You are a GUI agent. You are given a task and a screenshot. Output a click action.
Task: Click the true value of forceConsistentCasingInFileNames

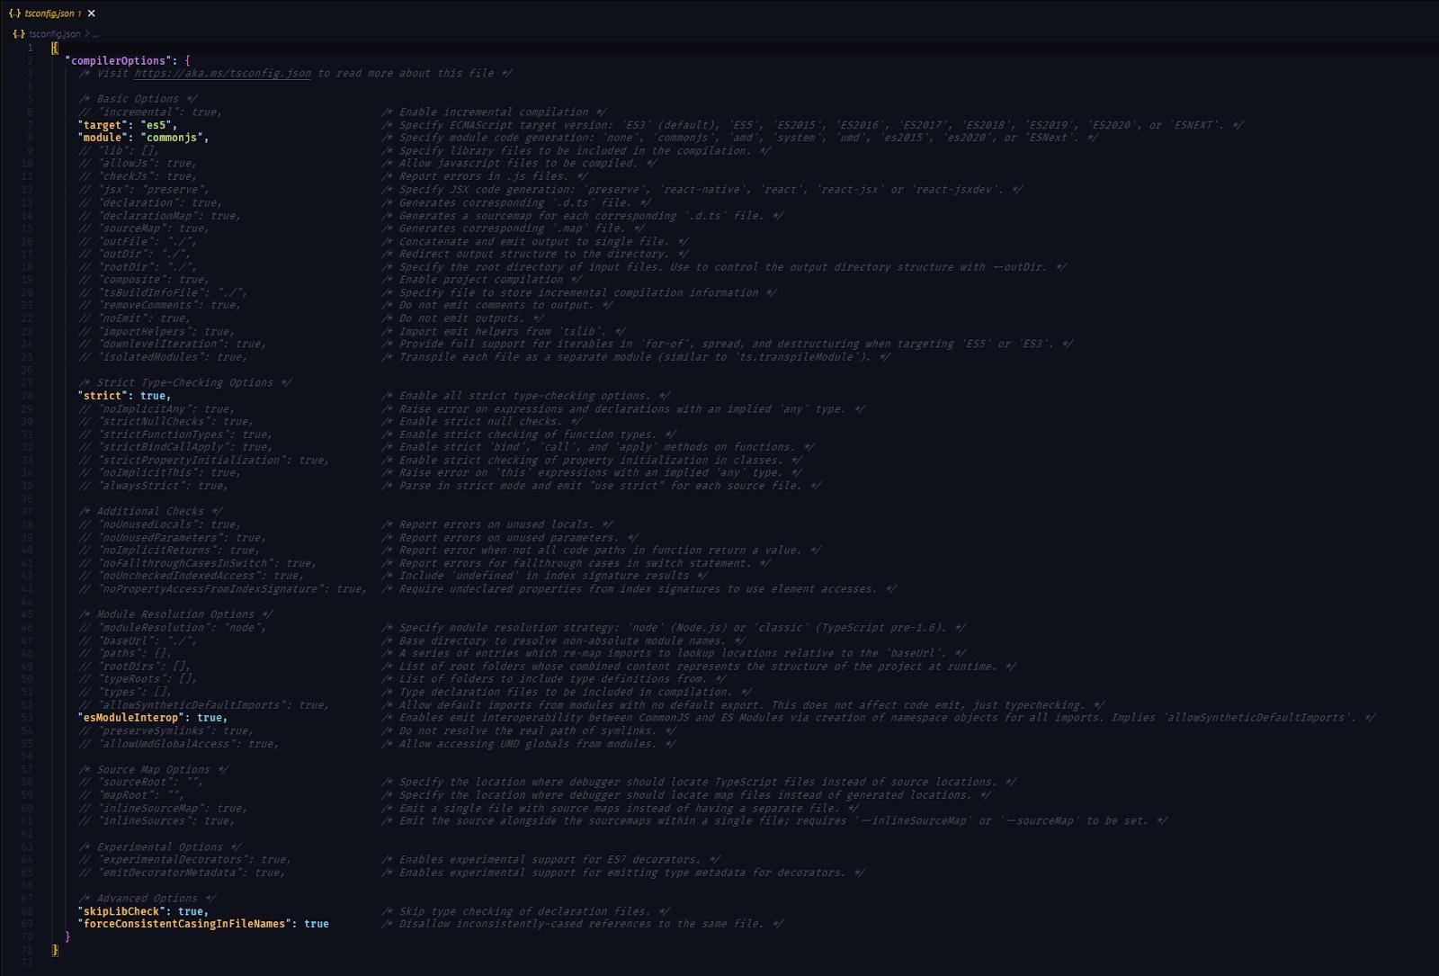[x=316, y=924]
